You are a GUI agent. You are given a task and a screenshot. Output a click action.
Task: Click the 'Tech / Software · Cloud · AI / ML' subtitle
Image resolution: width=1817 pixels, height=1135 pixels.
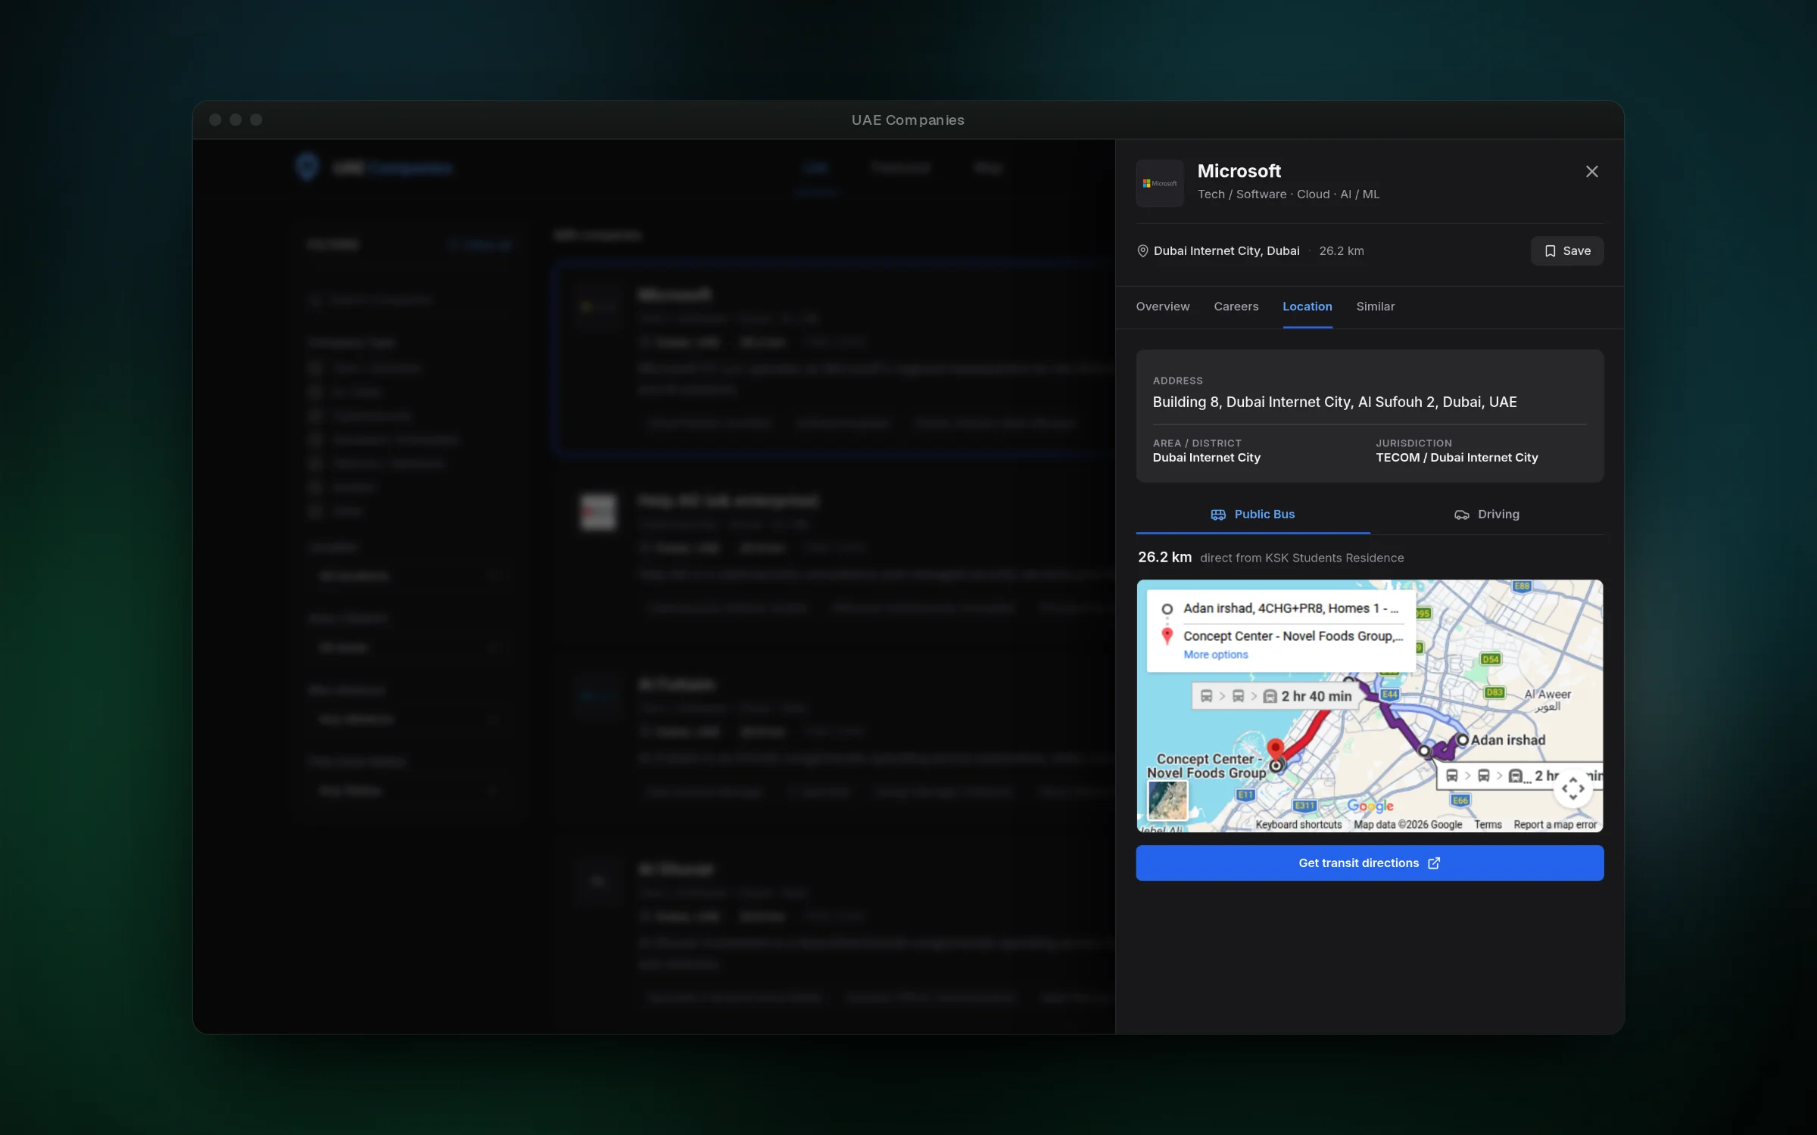(x=1288, y=194)
